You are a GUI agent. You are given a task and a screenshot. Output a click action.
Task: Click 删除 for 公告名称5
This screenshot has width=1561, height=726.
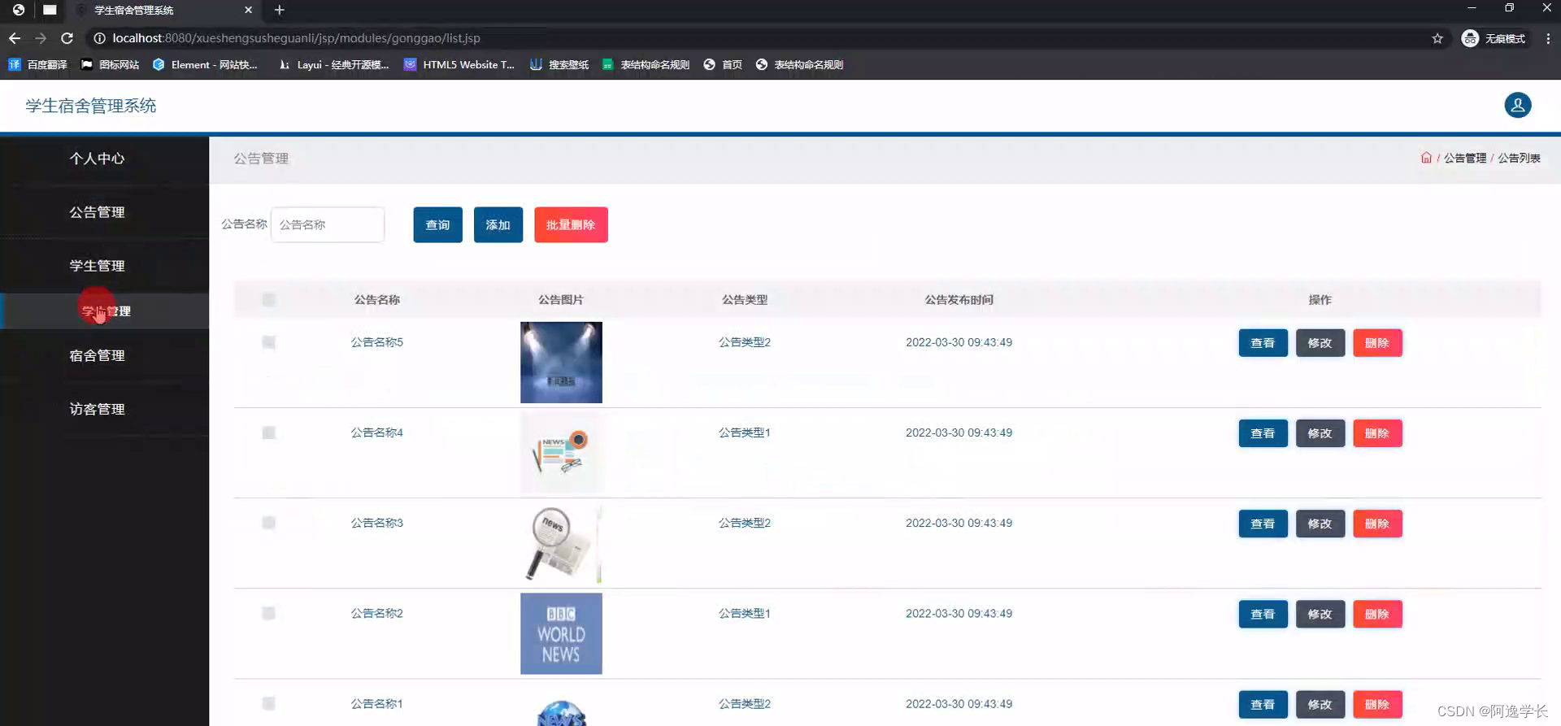pos(1377,343)
